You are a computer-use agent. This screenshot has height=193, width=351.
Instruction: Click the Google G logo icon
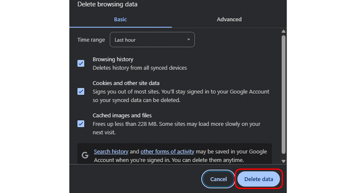coord(85,155)
